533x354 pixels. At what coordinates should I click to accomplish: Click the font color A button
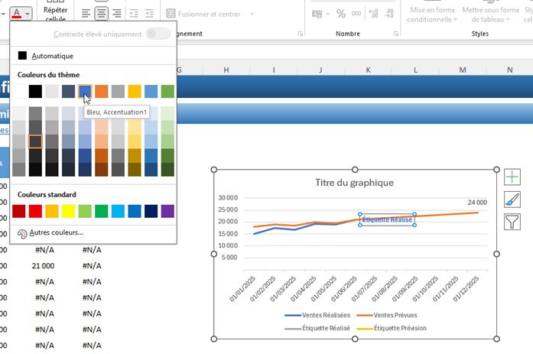point(17,14)
